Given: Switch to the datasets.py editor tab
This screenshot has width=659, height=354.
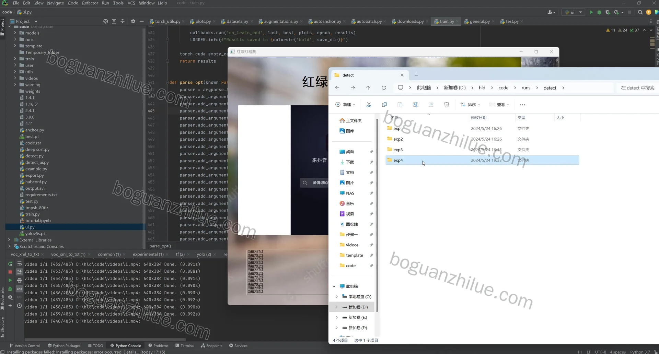Looking at the screenshot, I should pyautogui.click(x=237, y=21).
